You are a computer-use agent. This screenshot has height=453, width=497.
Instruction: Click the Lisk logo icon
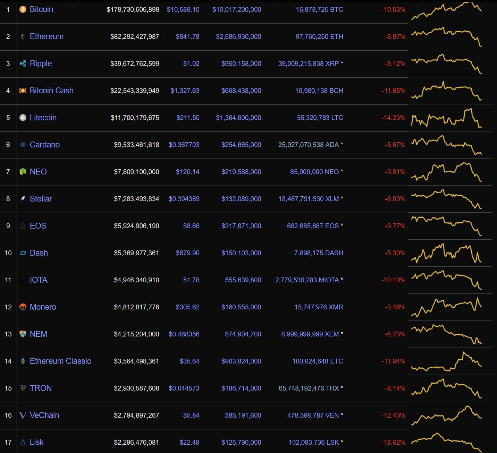[x=23, y=442]
